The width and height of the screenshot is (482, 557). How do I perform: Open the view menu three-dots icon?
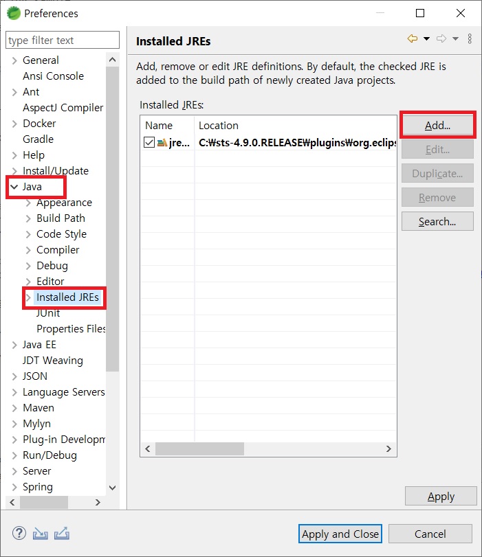[470, 38]
